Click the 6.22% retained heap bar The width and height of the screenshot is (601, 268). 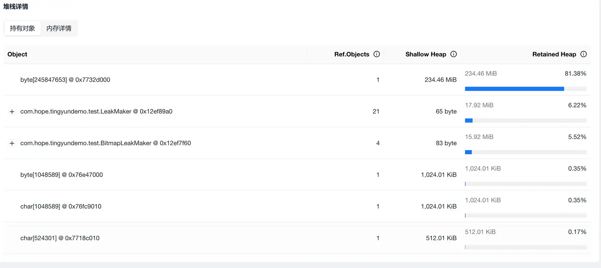pos(525,120)
